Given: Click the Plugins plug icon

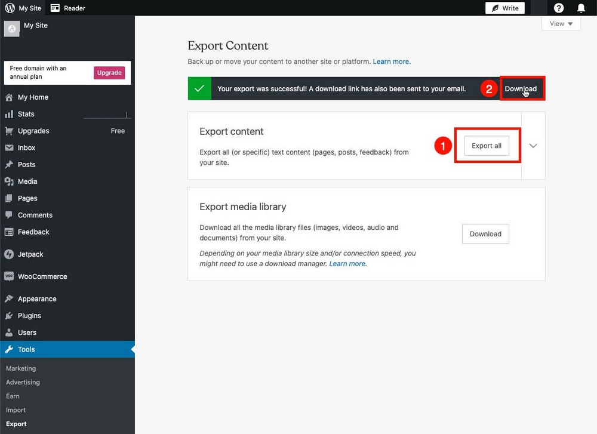Looking at the screenshot, I should click(9, 316).
